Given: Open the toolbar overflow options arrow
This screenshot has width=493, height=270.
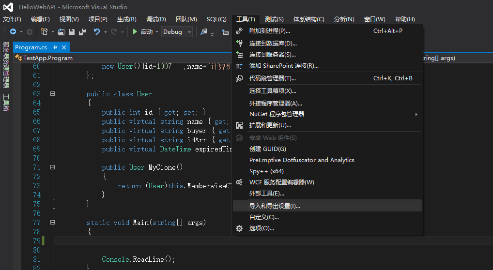Looking at the screenshot, I should coord(212,34).
